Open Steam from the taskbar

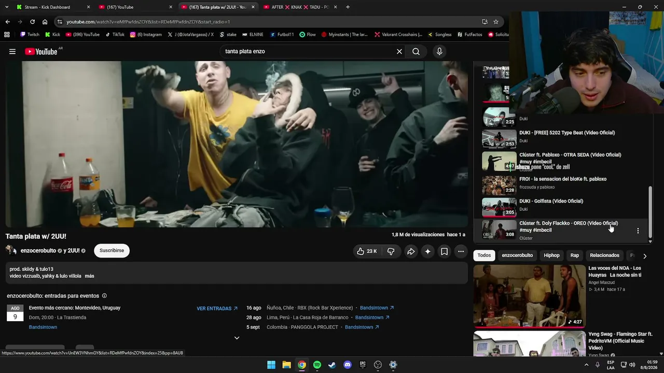click(x=332, y=365)
